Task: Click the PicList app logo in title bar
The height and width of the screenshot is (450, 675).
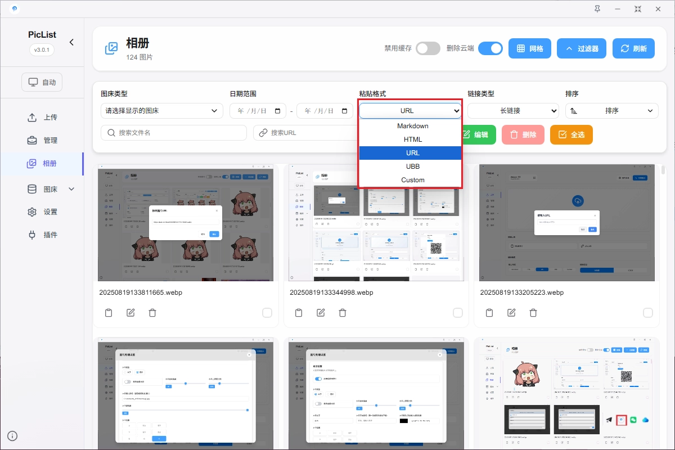Action: [14, 8]
